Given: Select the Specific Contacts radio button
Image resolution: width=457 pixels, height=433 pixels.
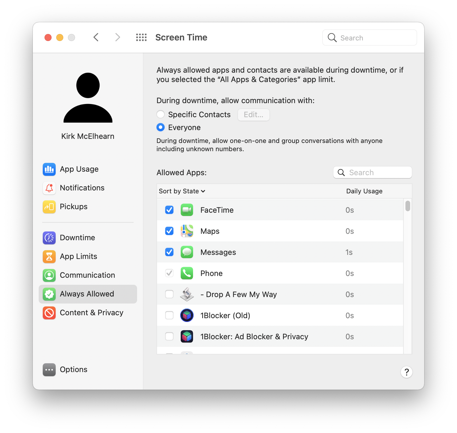Looking at the screenshot, I should coord(161,114).
